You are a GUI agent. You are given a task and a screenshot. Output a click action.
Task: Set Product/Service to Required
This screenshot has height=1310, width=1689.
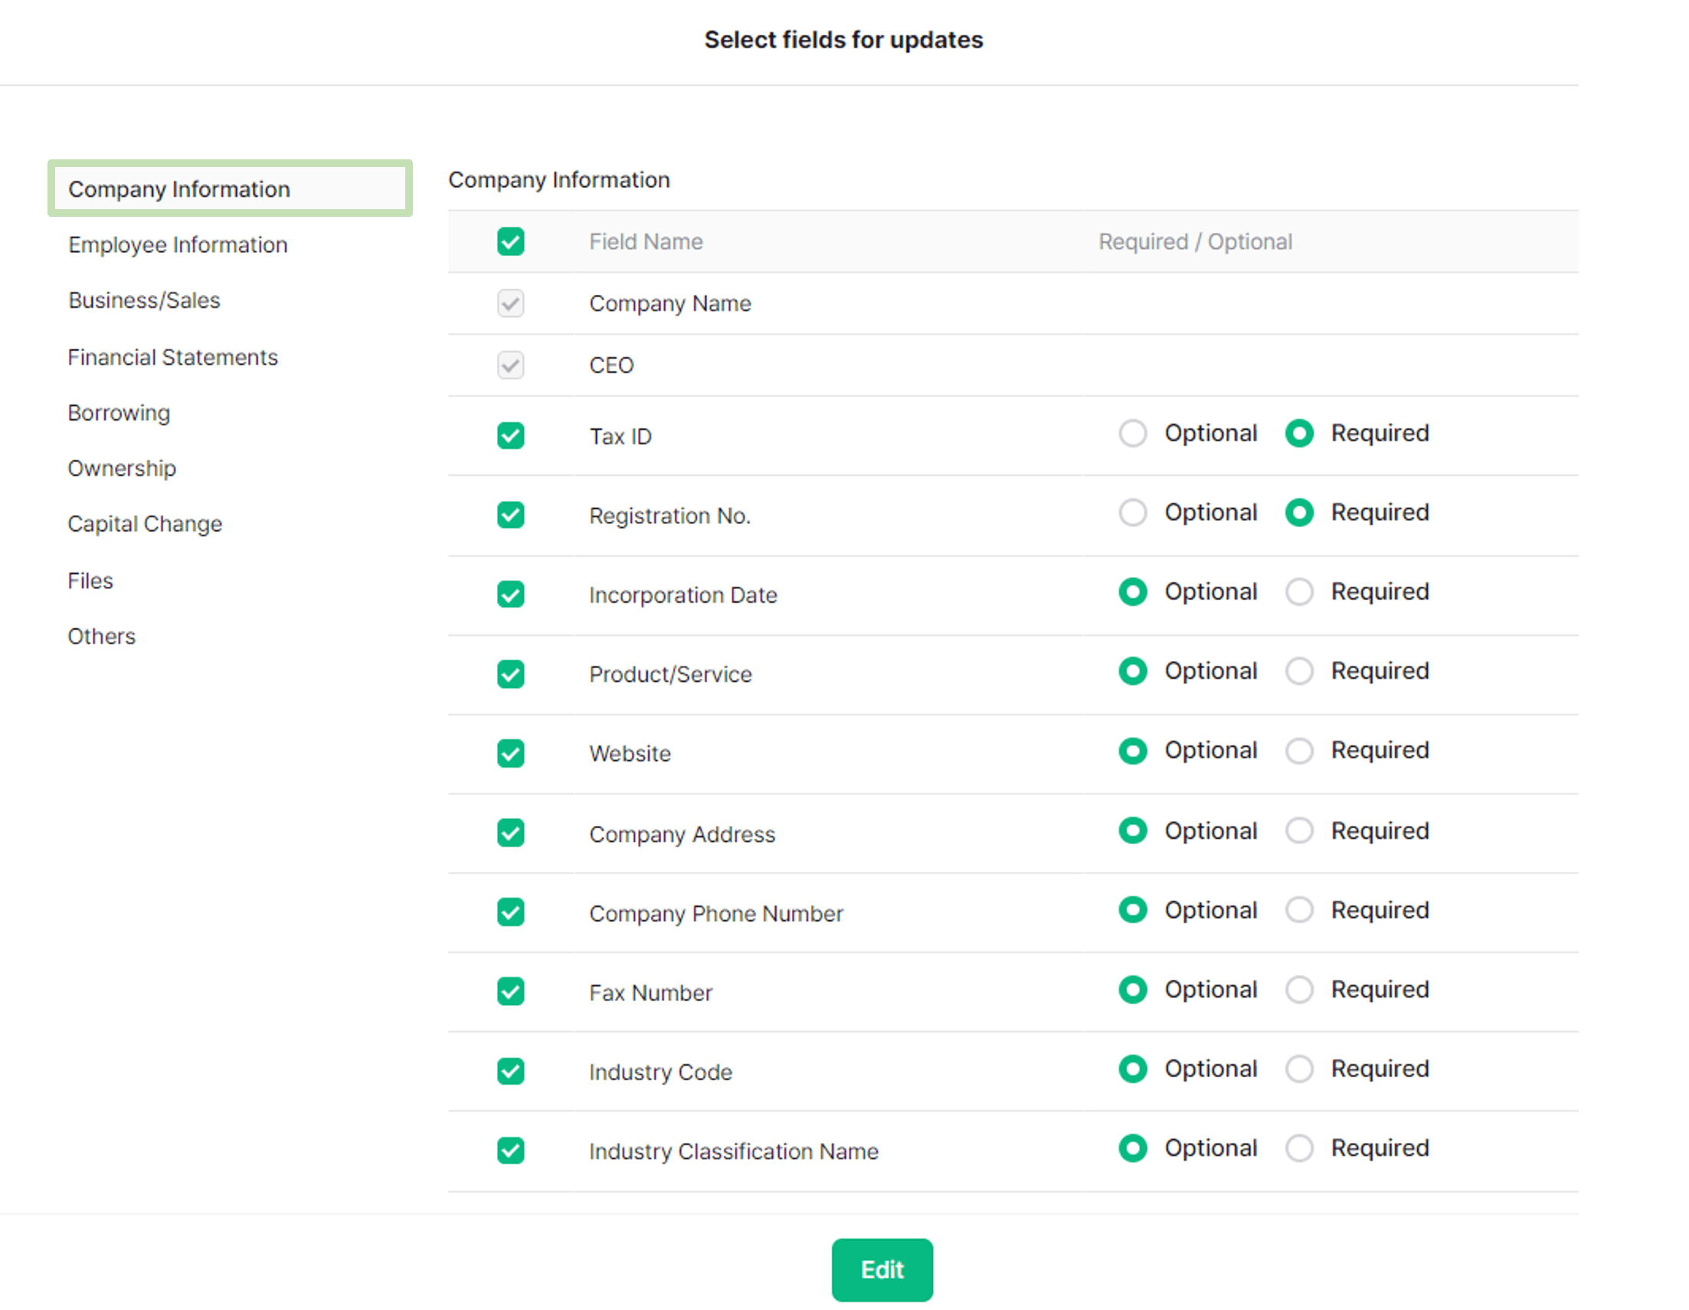pos(1299,670)
